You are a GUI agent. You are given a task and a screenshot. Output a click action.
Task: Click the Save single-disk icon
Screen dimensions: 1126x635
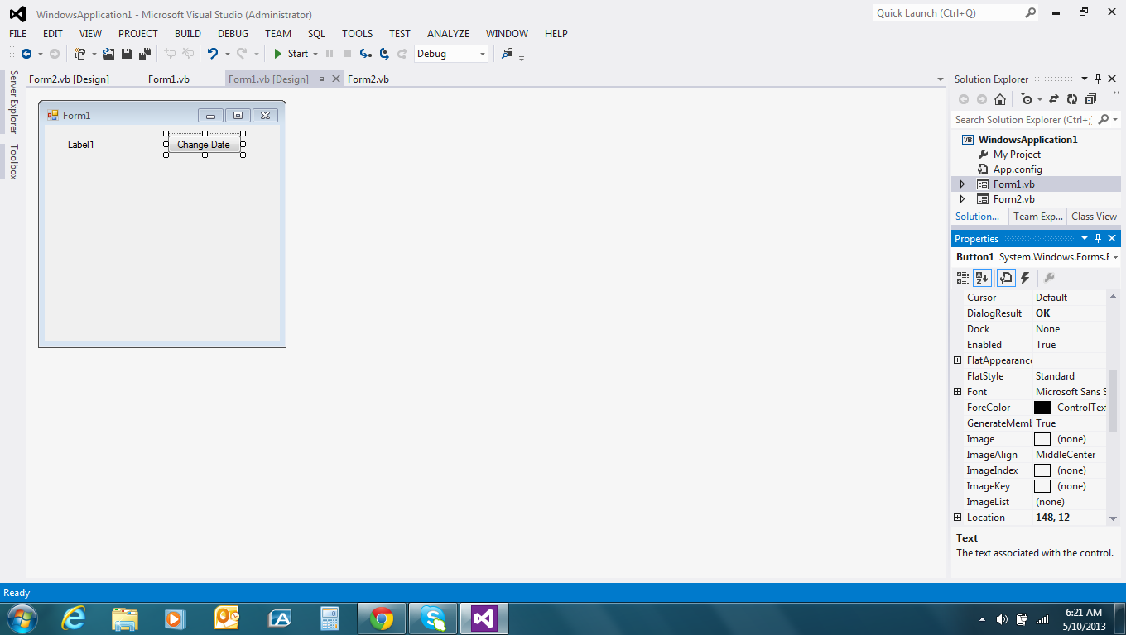click(x=127, y=54)
